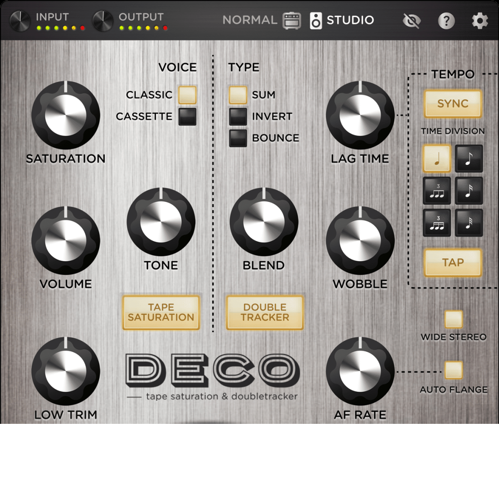Image resolution: width=499 pixels, height=494 pixels.
Task: Select the sixteenth note time division
Action: click(x=469, y=190)
